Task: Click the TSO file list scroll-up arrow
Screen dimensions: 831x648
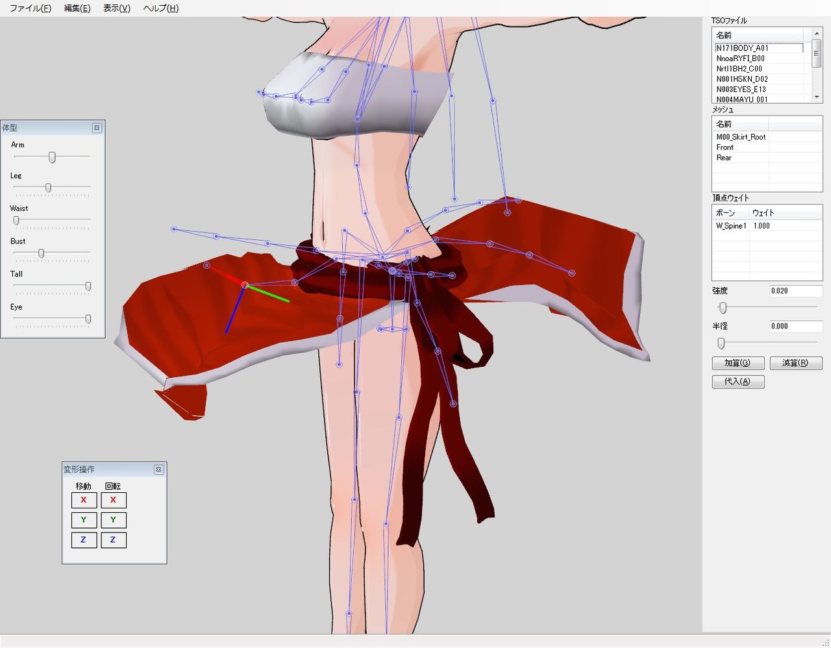Action: coord(817,34)
